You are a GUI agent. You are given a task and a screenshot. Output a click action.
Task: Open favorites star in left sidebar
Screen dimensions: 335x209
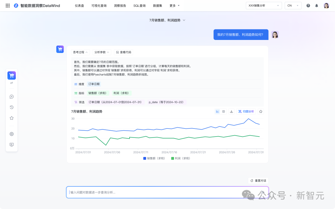[11, 118]
